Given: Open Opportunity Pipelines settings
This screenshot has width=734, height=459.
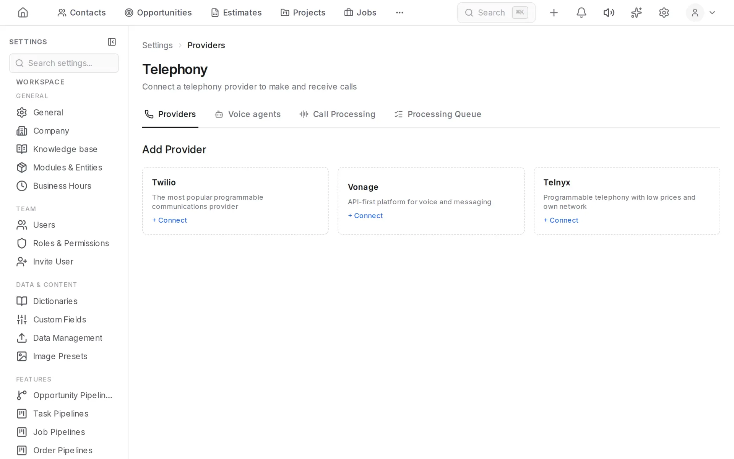Looking at the screenshot, I should 64,395.
